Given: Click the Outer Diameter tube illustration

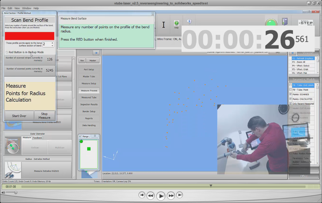Looking at the screenshot, I should (x=13, y=146).
